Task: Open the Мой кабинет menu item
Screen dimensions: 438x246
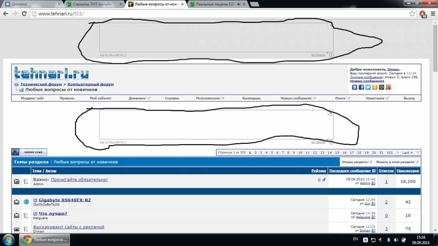Action: [101, 98]
